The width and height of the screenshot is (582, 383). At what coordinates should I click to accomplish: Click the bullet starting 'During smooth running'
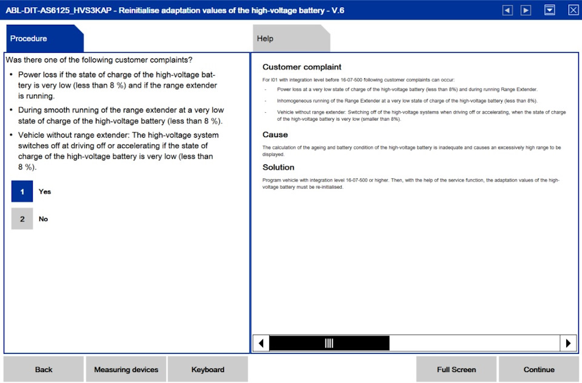(121, 115)
